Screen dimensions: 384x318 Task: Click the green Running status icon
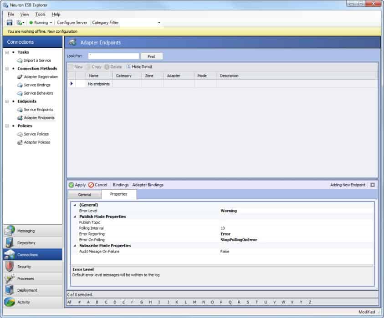(31, 23)
